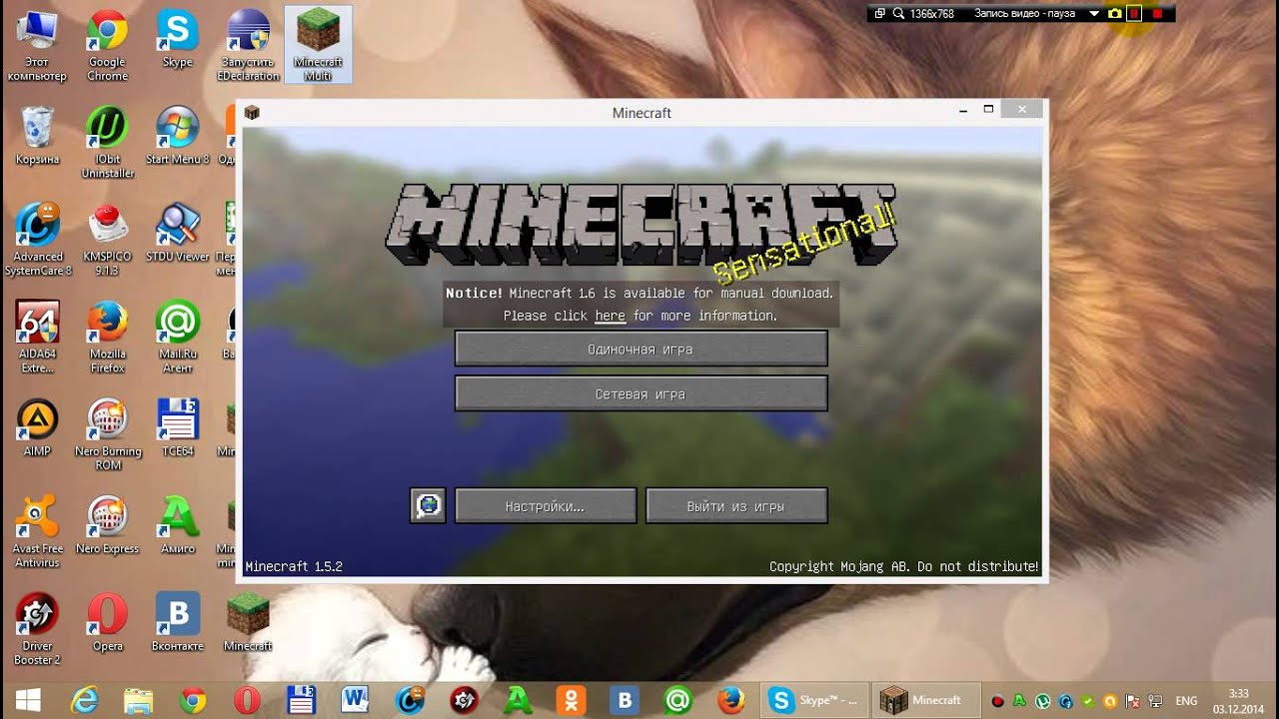The image size is (1279, 719).
Task: Open the Opera desktop shortcut
Action: (x=107, y=622)
